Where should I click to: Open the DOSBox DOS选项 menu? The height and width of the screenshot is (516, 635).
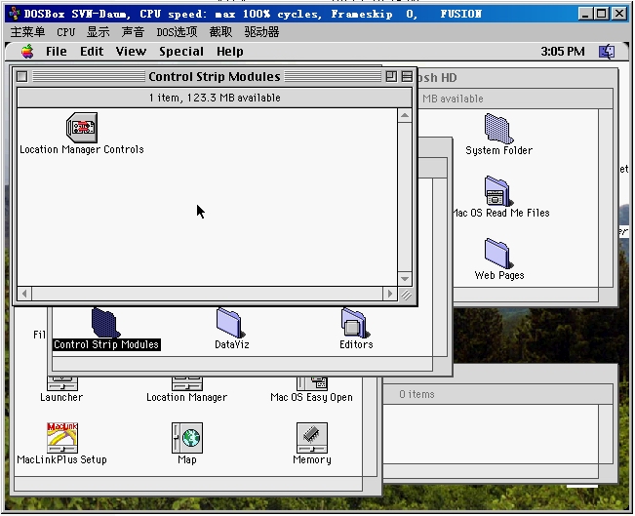click(x=177, y=32)
